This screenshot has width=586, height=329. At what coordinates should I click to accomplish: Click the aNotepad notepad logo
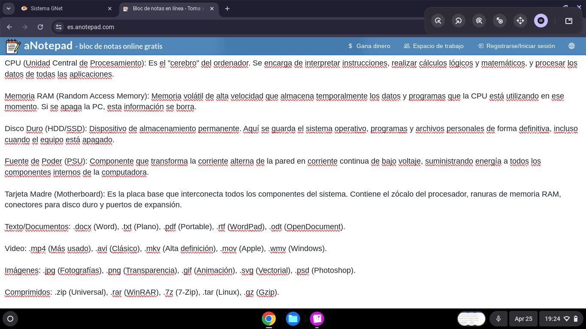click(x=13, y=46)
